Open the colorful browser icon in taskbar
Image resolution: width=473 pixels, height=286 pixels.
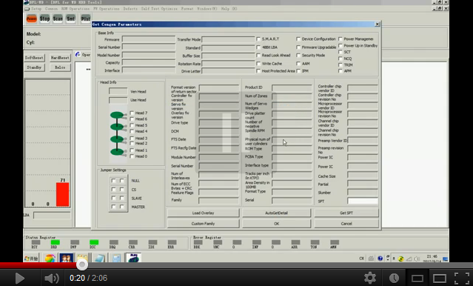coord(50,259)
